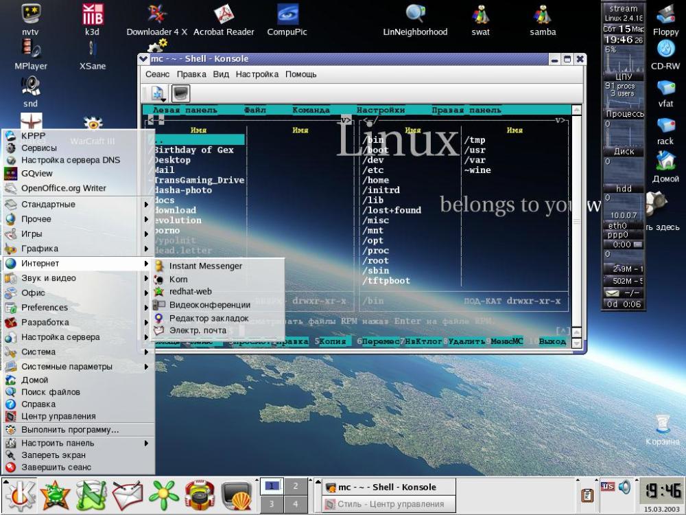Open the volume speaker tray icon
The image size is (686, 515).
(625, 487)
